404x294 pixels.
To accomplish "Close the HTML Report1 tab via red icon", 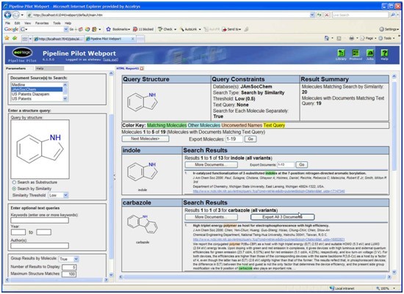I will (x=142, y=68).
